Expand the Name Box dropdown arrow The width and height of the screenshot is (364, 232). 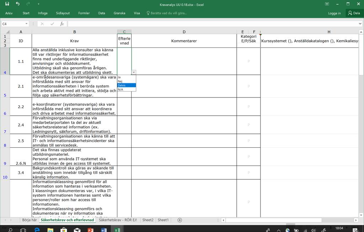26,24
